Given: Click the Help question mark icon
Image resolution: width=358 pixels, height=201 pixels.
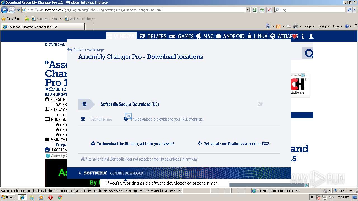Looking at the screenshot, I should [347, 26].
